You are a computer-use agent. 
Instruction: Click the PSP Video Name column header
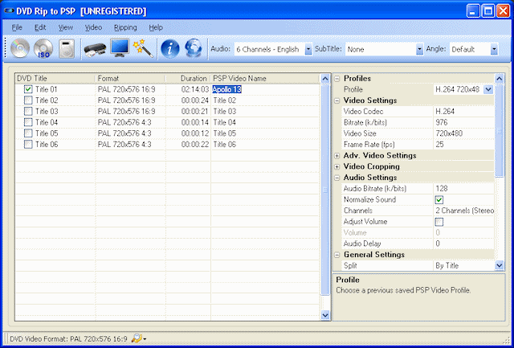tap(265, 79)
